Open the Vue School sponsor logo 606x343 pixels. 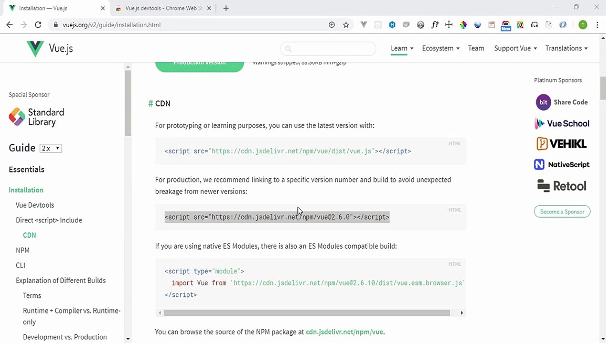pyautogui.click(x=562, y=123)
